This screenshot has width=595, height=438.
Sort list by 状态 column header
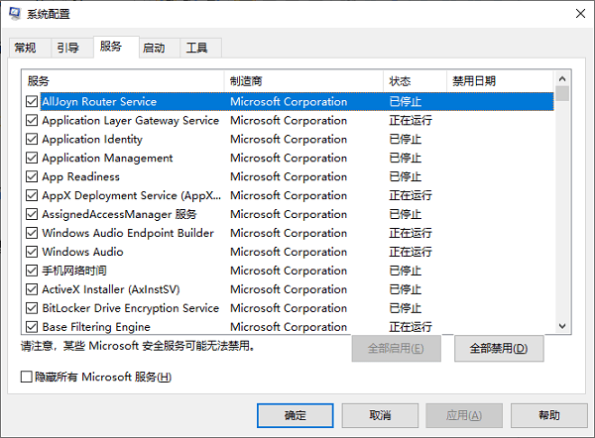(414, 81)
